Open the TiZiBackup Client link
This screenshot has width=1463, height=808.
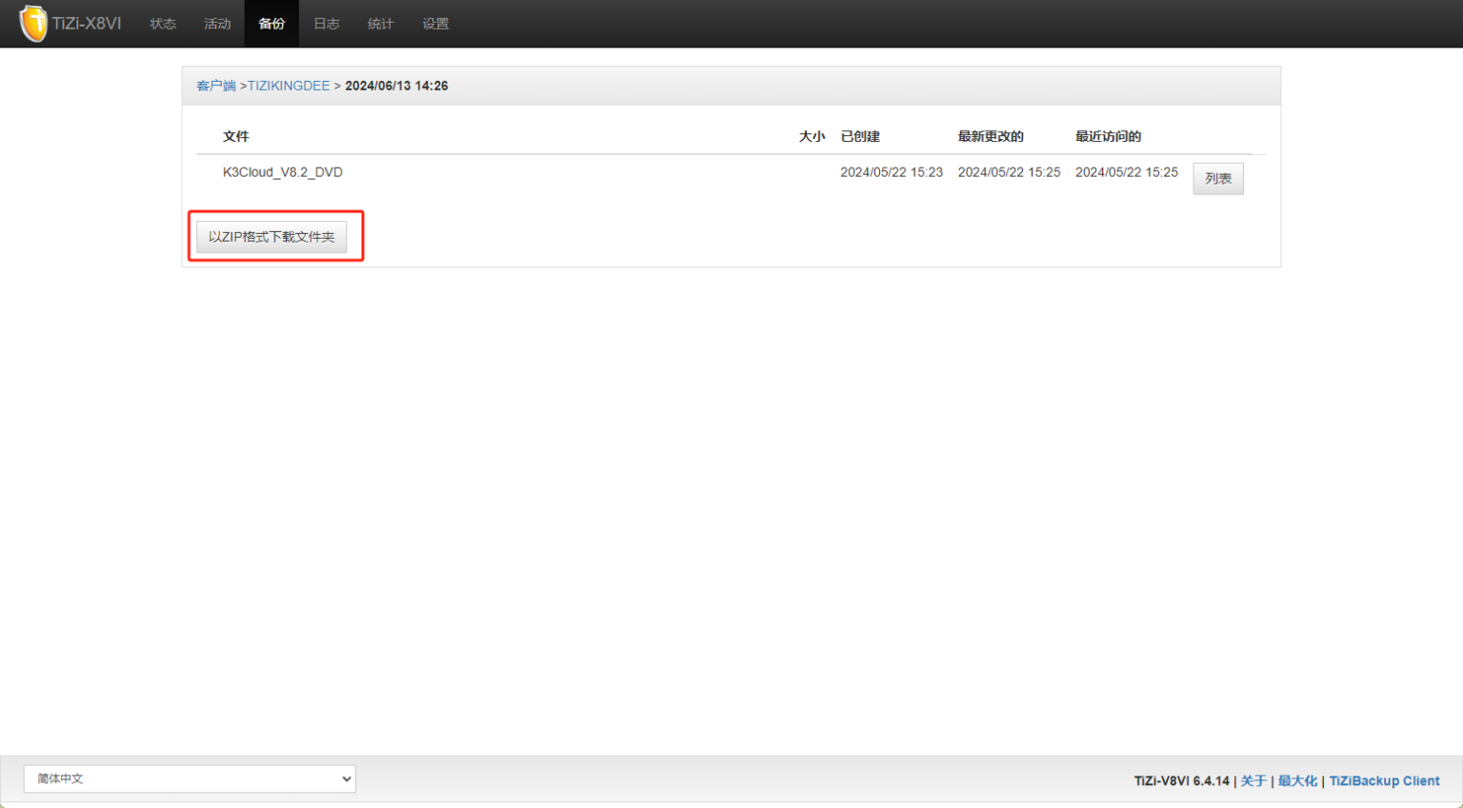(x=1384, y=780)
